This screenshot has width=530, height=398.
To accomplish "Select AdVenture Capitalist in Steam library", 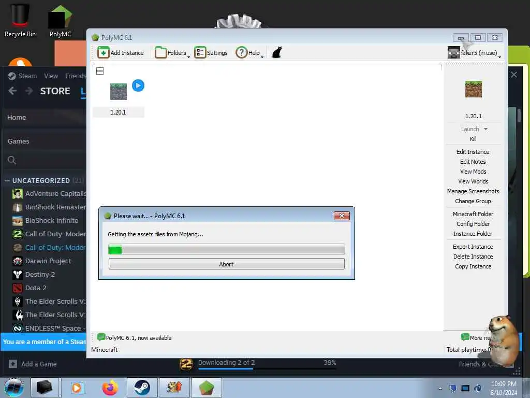I will [x=49, y=194].
